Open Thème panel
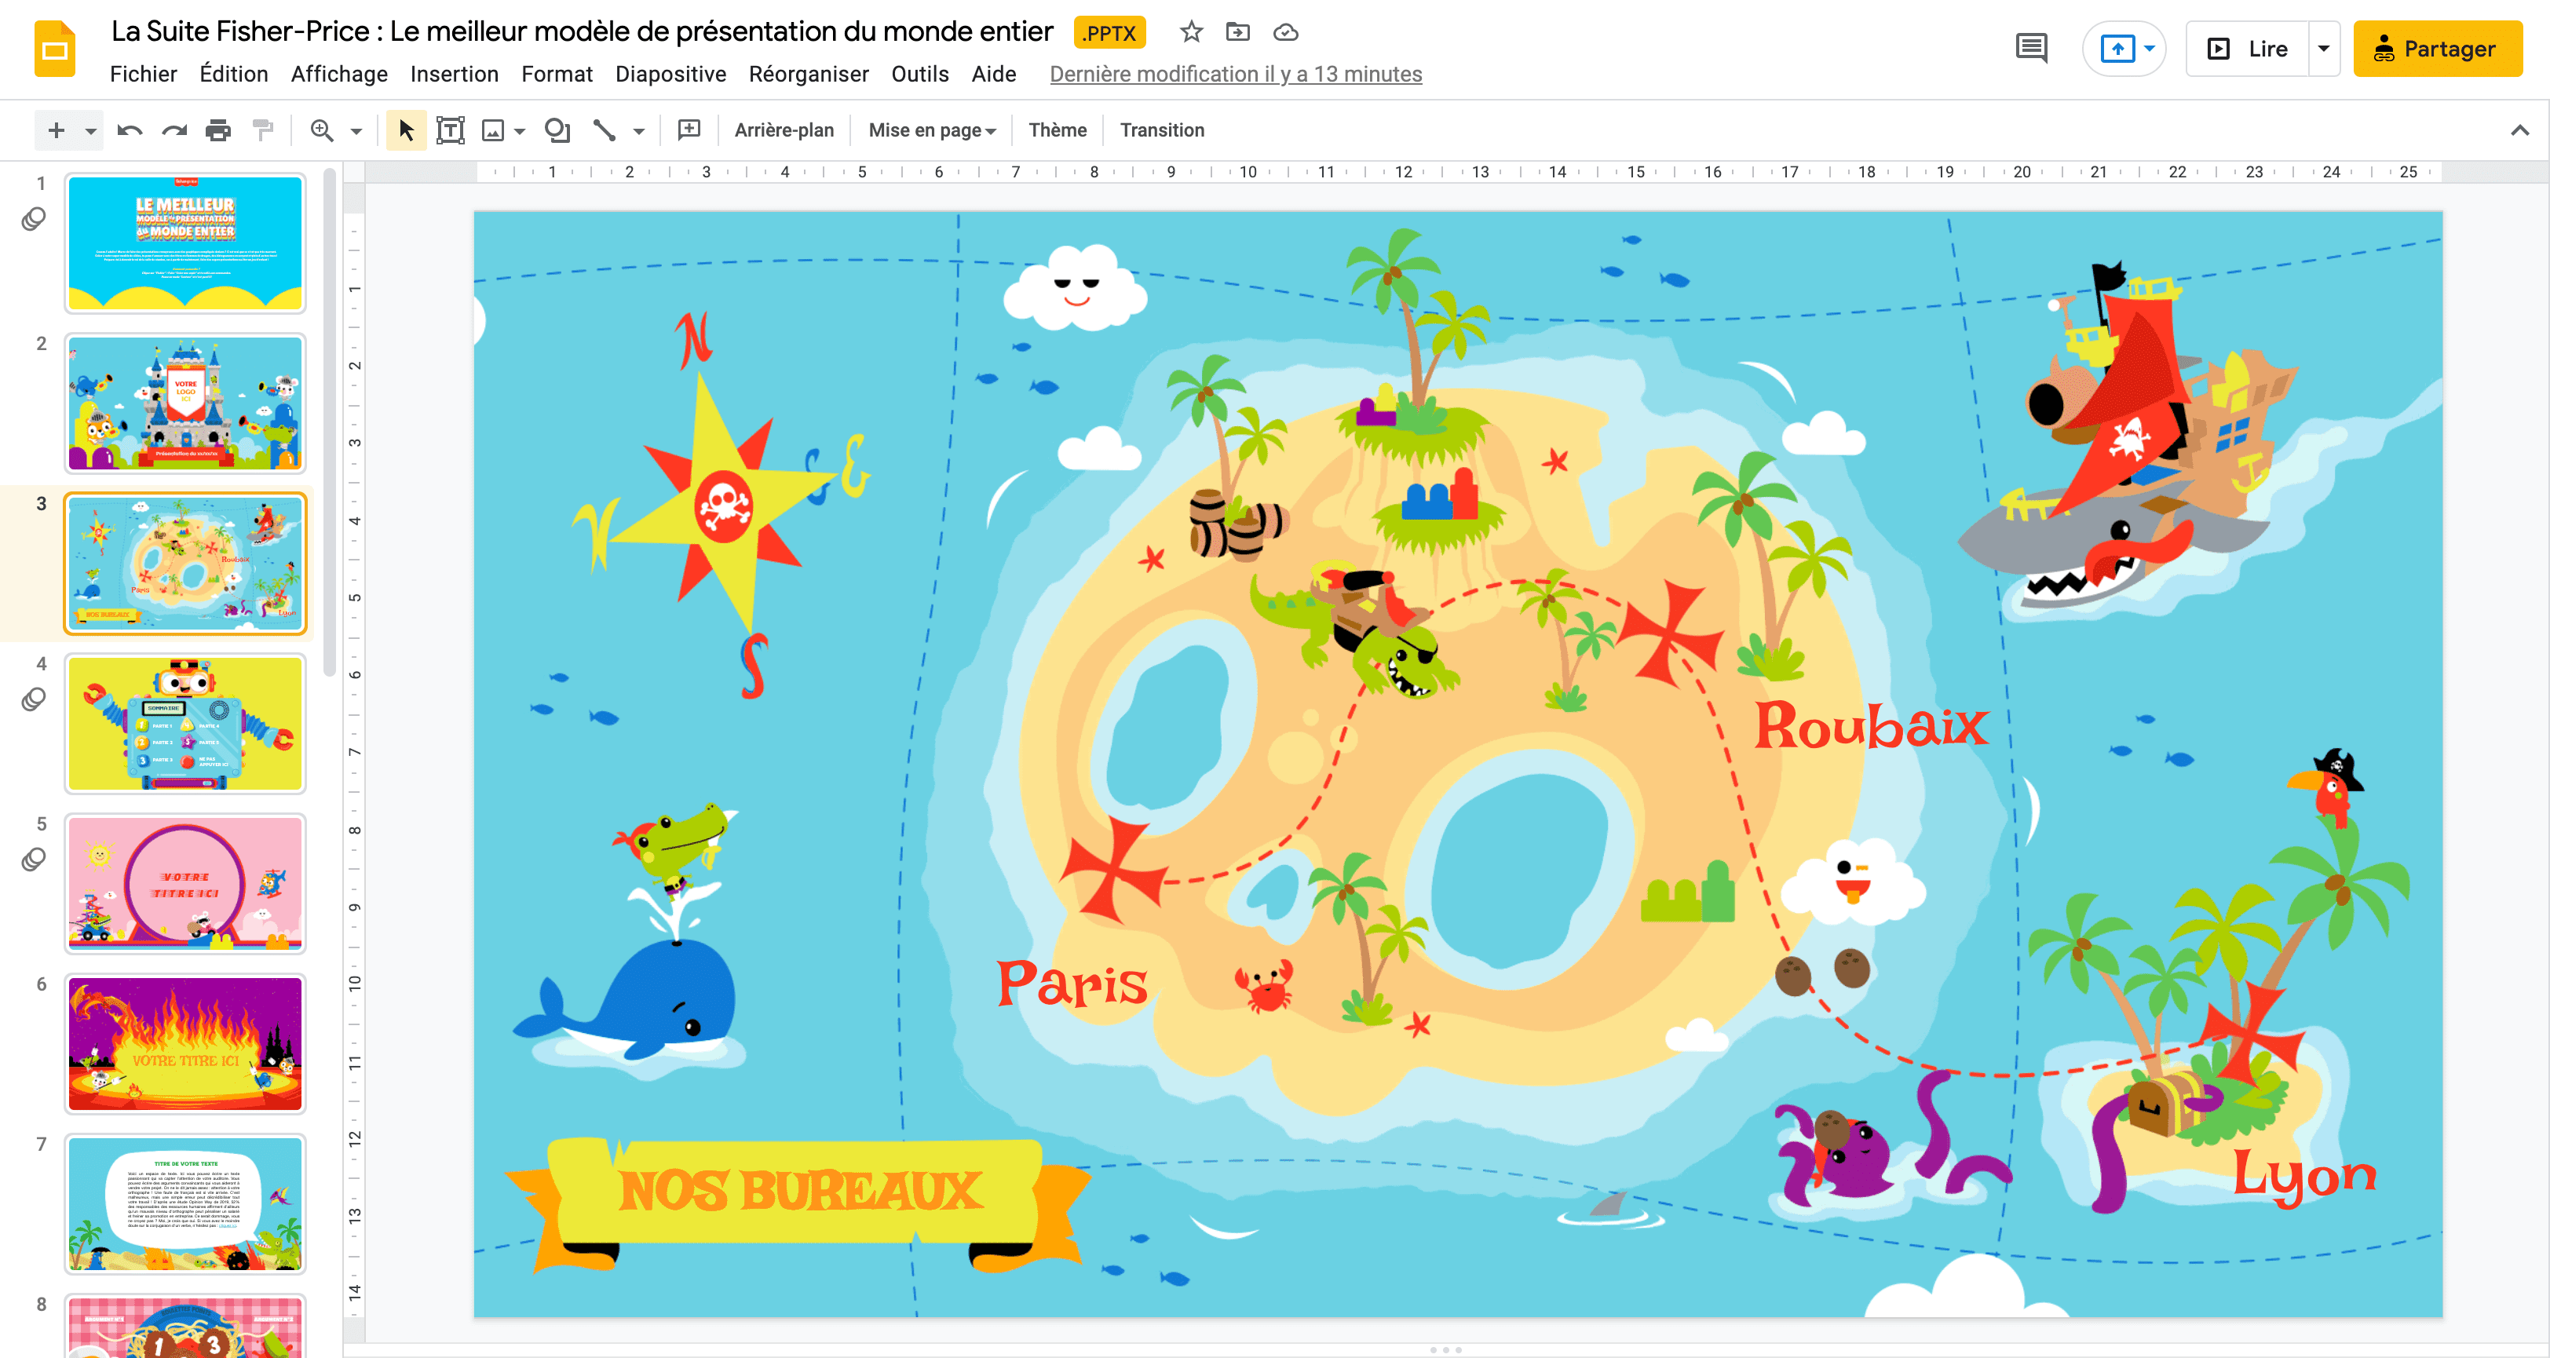 click(1058, 130)
